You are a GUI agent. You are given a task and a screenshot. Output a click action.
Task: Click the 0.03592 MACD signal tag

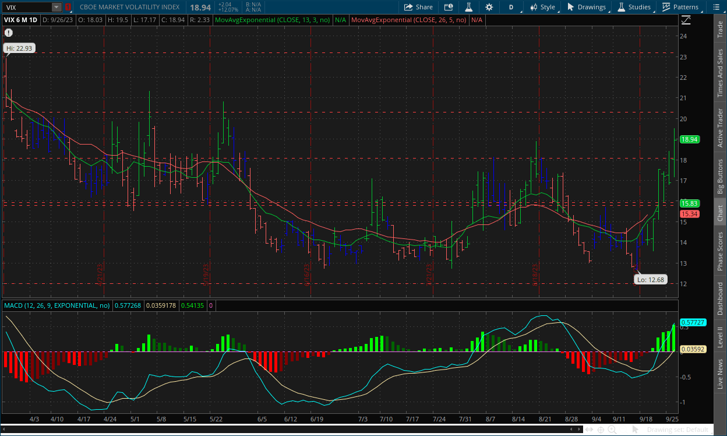click(693, 349)
